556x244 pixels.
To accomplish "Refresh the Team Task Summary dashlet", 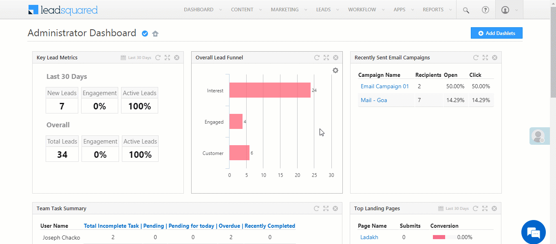I will point(316,209).
